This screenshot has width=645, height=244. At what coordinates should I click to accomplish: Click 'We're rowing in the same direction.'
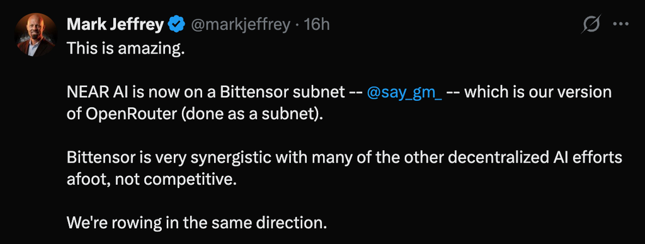coord(197,223)
